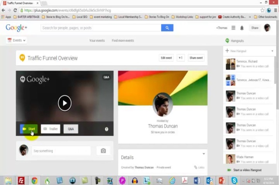Click the host's round profile photo
The height and width of the screenshot is (185, 279).
coord(163,105)
